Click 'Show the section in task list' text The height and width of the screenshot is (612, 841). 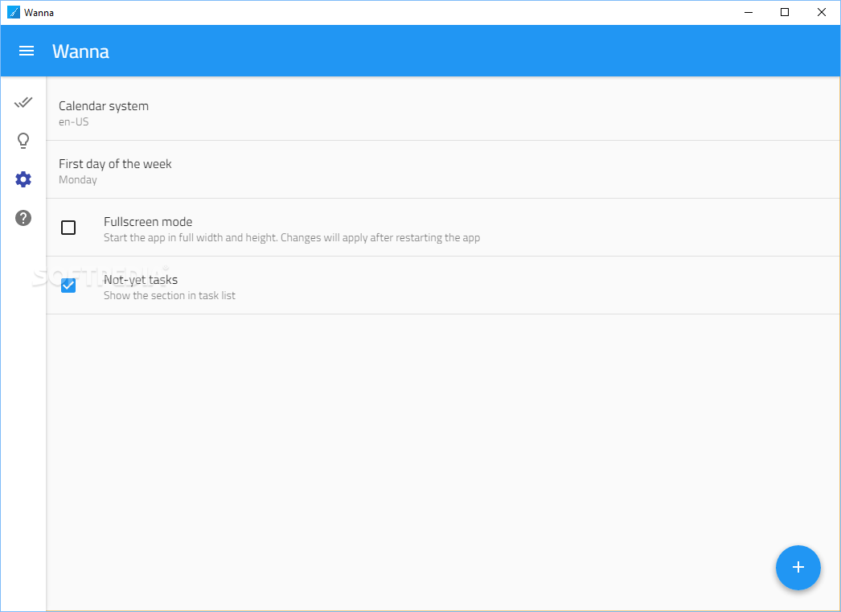(x=170, y=295)
